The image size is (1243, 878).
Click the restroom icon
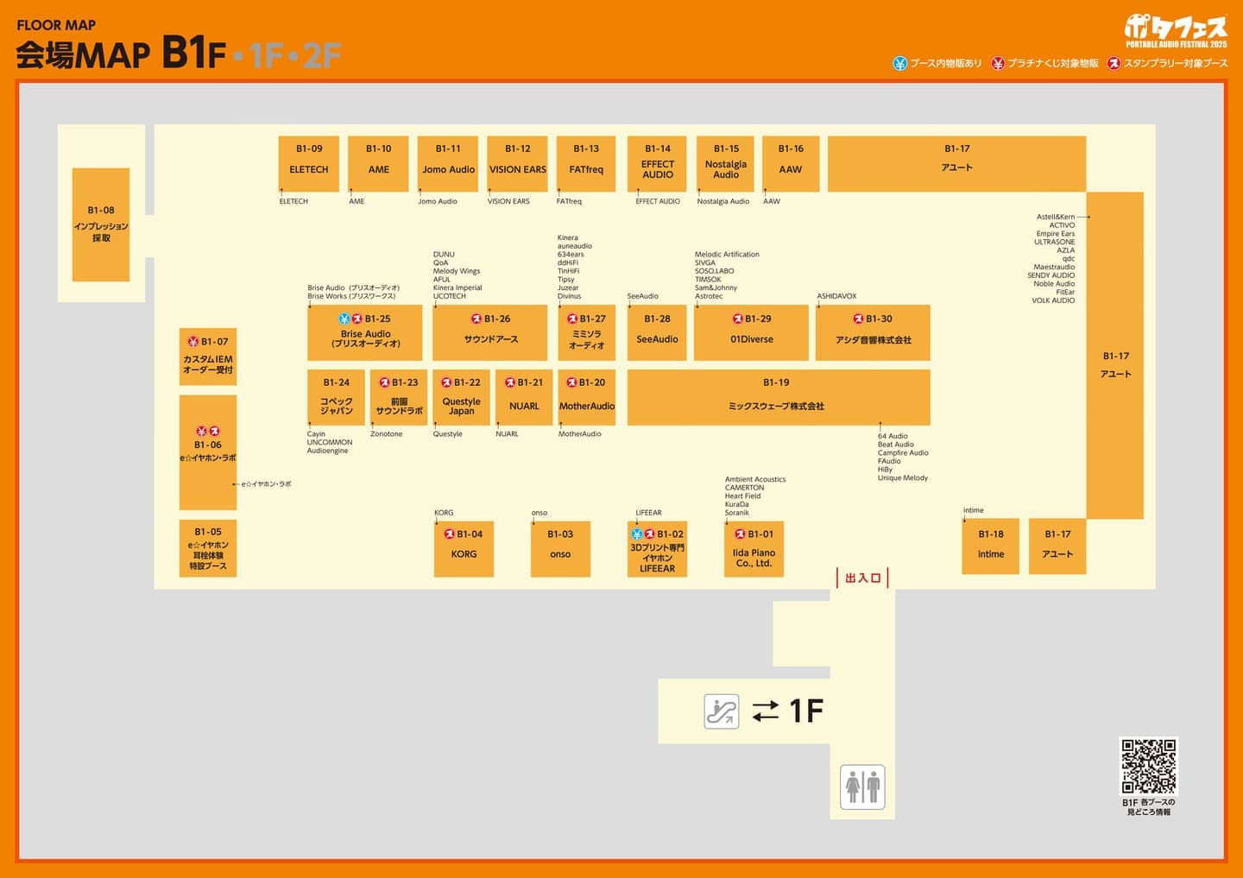pyautogui.click(x=862, y=786)
